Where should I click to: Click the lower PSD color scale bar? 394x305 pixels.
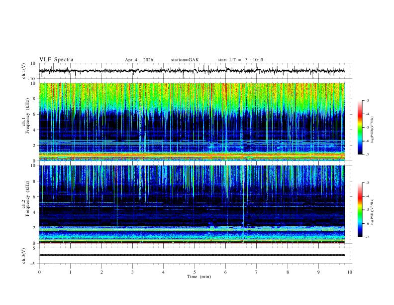tap(360, 210)
